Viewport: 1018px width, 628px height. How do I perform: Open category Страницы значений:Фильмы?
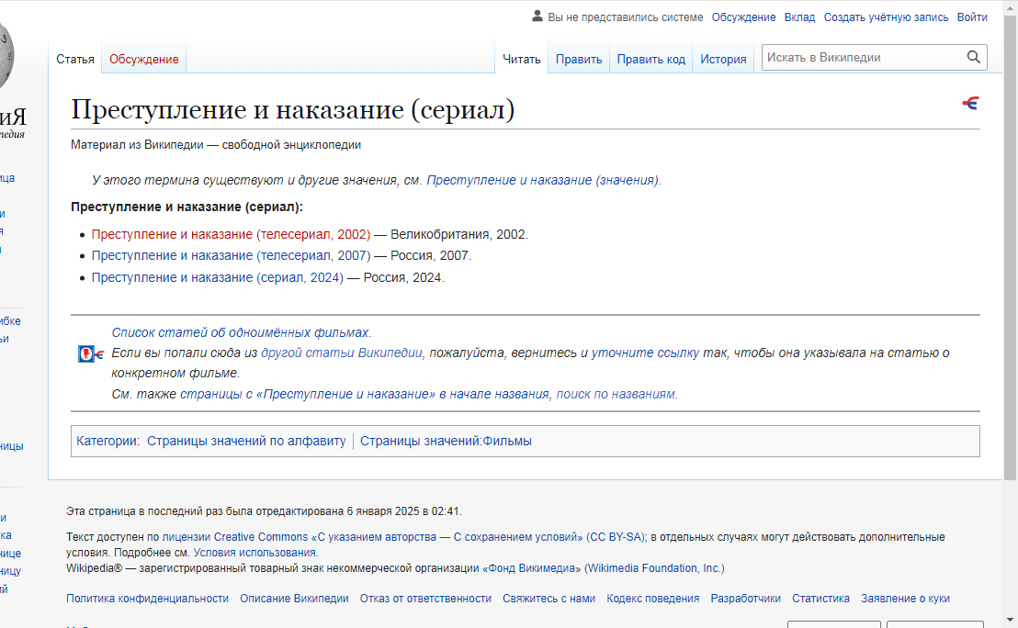coord(446,441)
